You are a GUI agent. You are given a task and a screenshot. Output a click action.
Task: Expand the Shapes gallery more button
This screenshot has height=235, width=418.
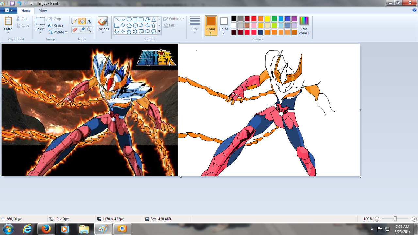point(159,32)
